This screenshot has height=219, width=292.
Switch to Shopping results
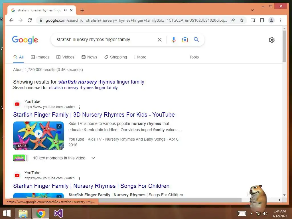pyautogui.click(x=116, y=57)
